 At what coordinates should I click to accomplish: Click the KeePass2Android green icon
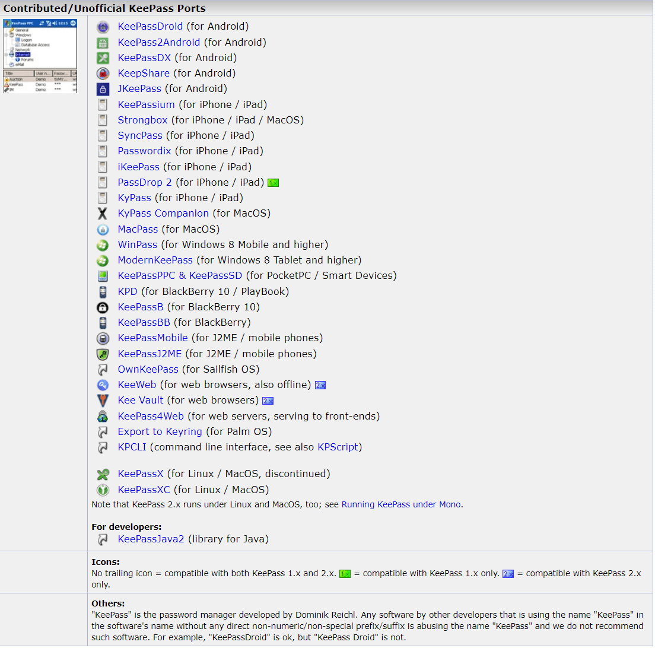(x=103, y=43)
